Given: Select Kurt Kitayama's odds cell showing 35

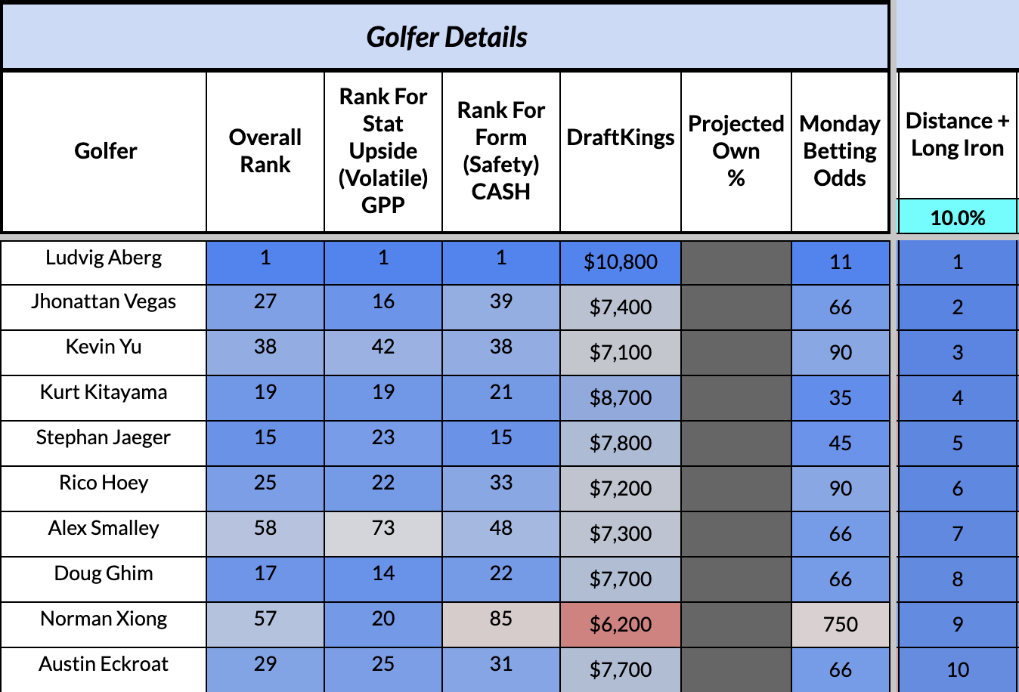Looking at the screenshot, I should coord(840,398).
